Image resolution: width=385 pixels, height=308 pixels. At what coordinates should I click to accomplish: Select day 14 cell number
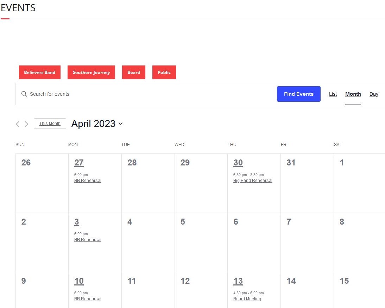click(x=291, y=281)
